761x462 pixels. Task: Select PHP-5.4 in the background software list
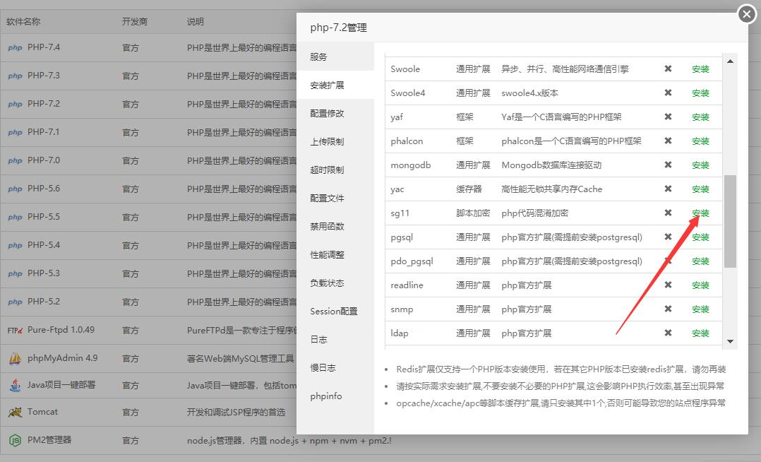tap(44, 244)
